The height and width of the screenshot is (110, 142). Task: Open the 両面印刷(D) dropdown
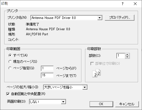63,102
